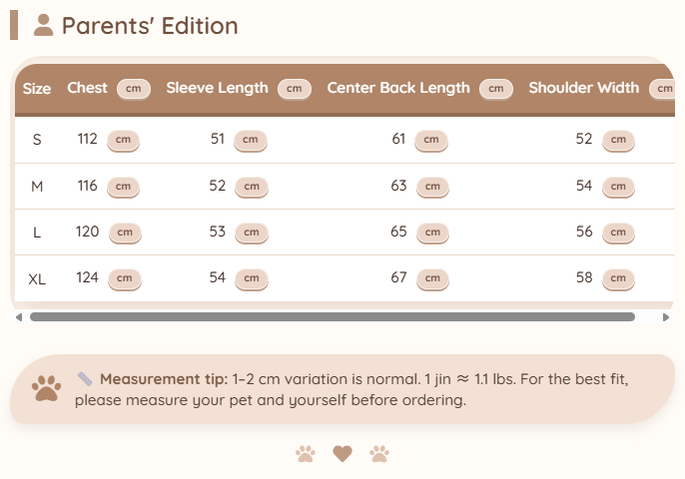Click the table's scroll left arrow
The width and height of the screenshot is (685, 479).
tap(18, 317)
